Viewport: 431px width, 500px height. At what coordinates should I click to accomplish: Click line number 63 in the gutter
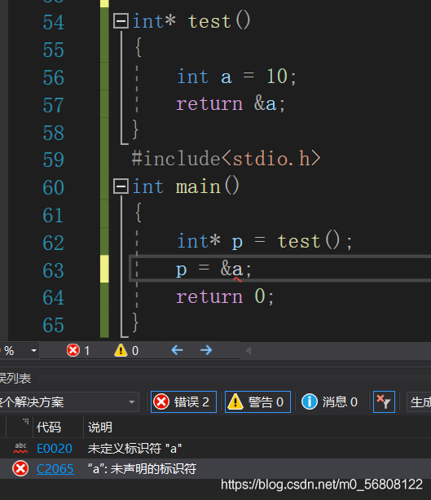pyautogui.click(x=53, y=270)
